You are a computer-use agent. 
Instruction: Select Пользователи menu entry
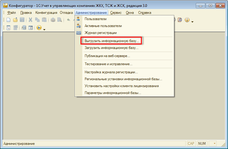coord(124,19)
